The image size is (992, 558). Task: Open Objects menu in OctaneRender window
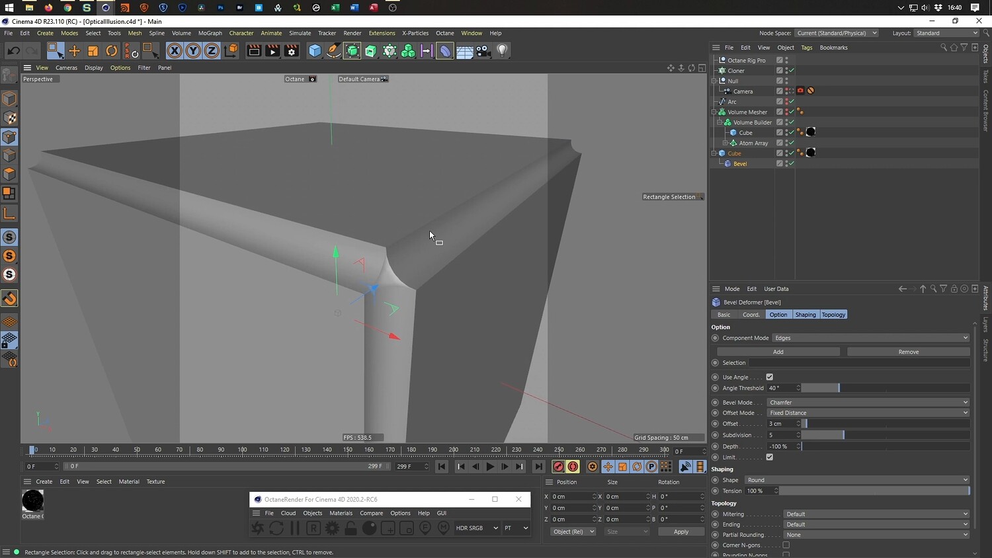(313, 513)
